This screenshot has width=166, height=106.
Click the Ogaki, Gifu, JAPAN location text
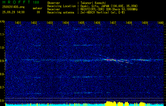coord(109,6)
